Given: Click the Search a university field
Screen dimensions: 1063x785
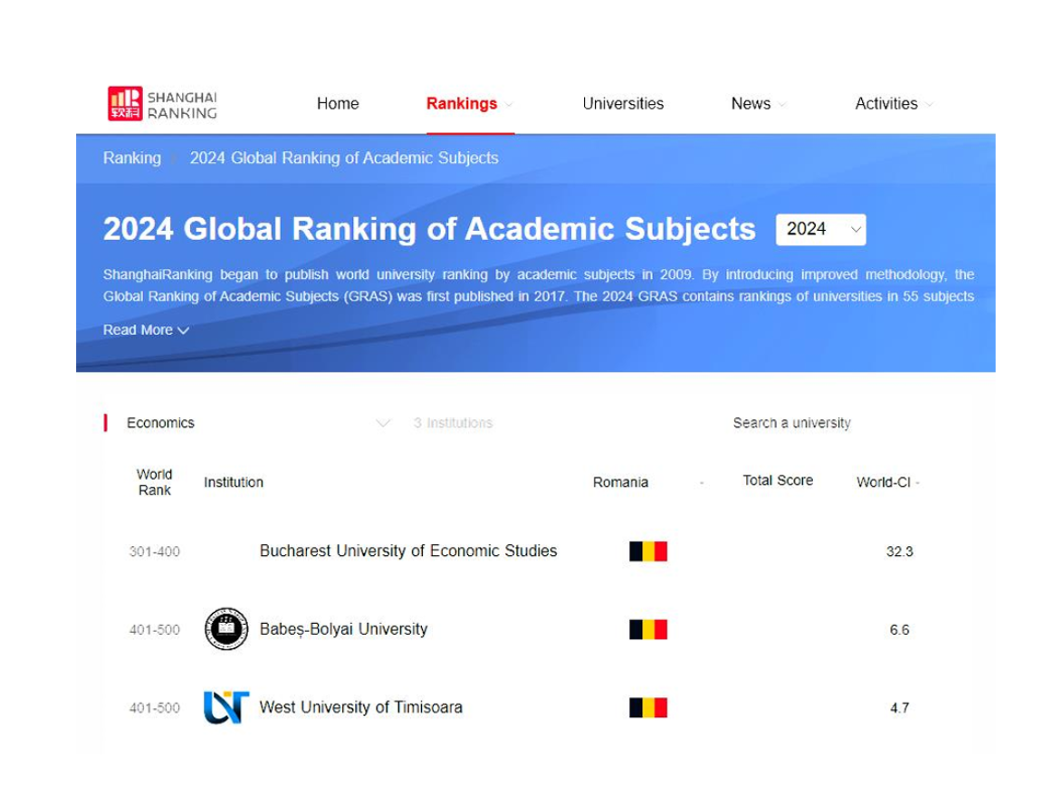Looking at the screenshot, I should (x=792, y=423).
